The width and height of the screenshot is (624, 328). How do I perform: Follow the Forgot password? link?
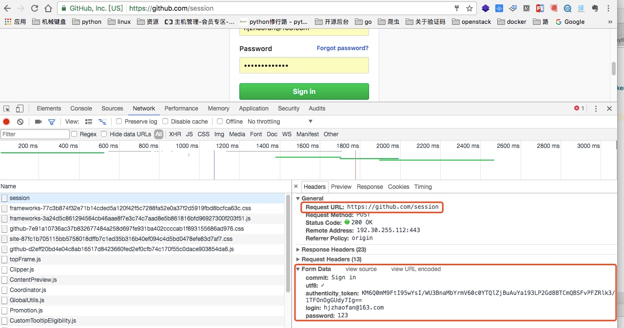343,48
